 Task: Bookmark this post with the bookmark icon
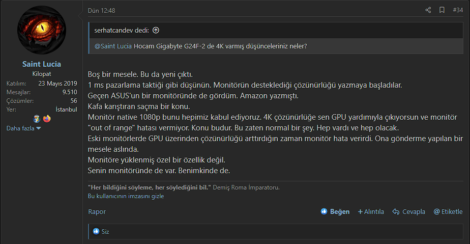click(442, 10)
